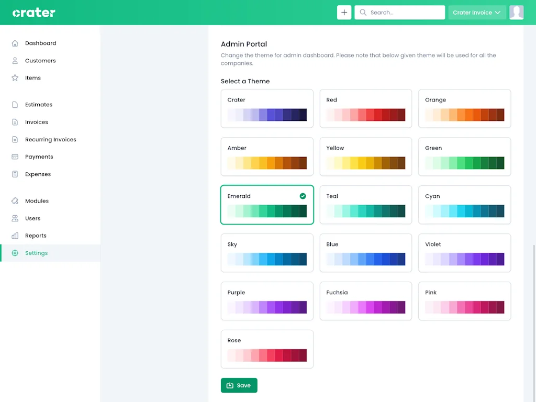Viewport: 536px width, 402px height.
Task: Open the user avatar menu
Action: [516, 13]
